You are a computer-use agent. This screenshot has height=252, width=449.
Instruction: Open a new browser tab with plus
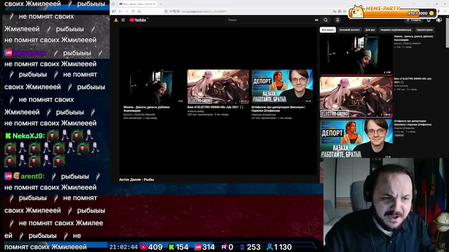pyautogui.click(x=161, y=4)
